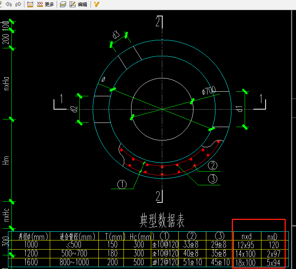Click the 12x95 table cell
Viewport: 296px width, 269px height.
[x=245, y=245]
